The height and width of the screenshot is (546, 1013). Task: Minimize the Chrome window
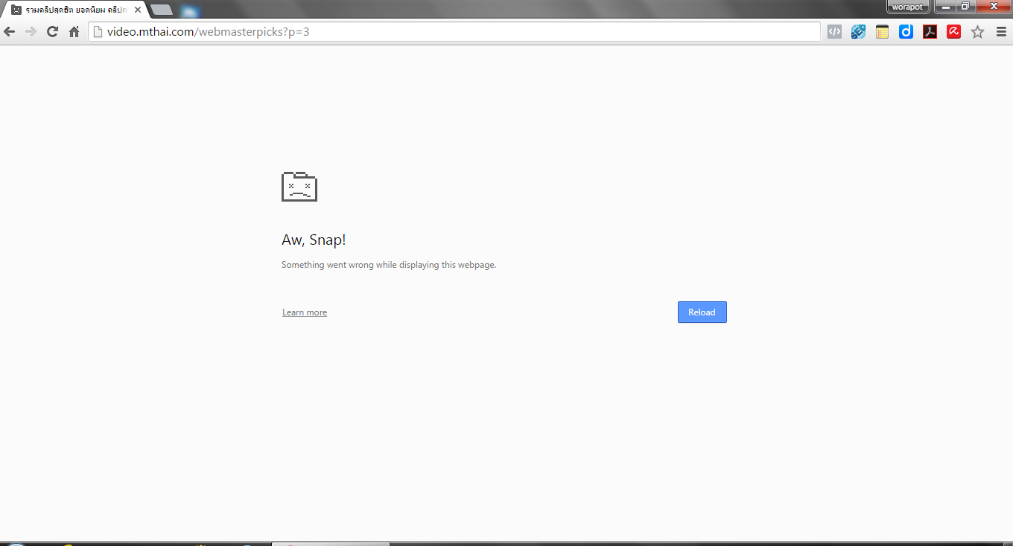click(946, 7)
